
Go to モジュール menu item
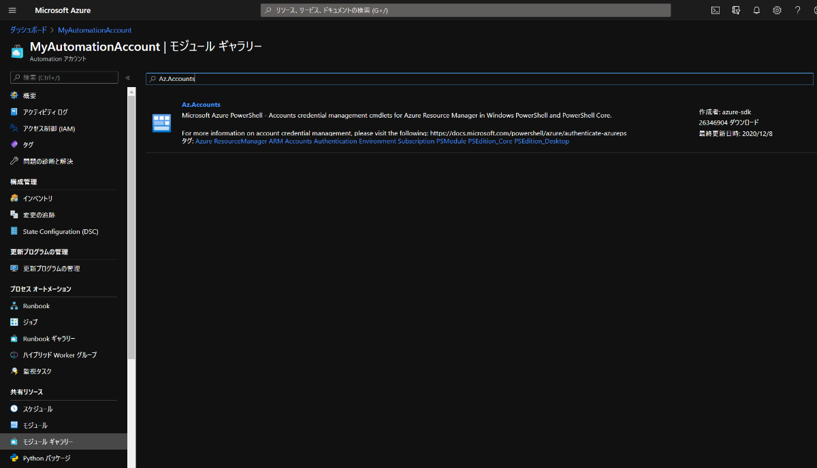63,425
